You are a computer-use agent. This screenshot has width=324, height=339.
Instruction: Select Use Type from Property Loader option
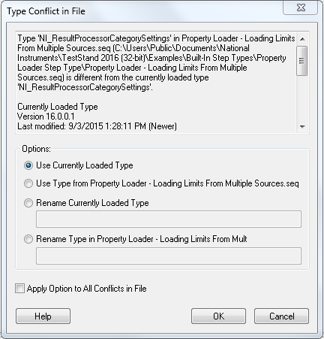point(28,183)
